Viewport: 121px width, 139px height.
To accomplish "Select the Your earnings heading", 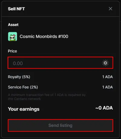I will (x=24, y=109).
